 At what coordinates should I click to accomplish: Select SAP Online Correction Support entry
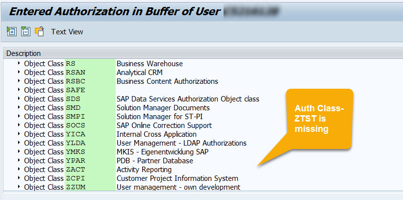[164, 125]
